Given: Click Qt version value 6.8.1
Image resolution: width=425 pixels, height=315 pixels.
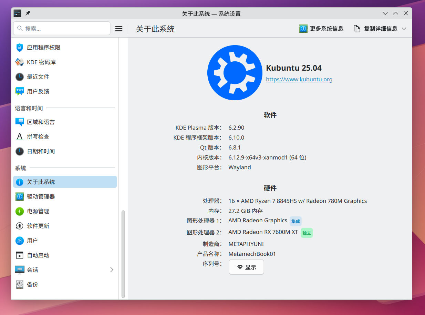Looking at the screenshot, I should [x=235, y=148].
